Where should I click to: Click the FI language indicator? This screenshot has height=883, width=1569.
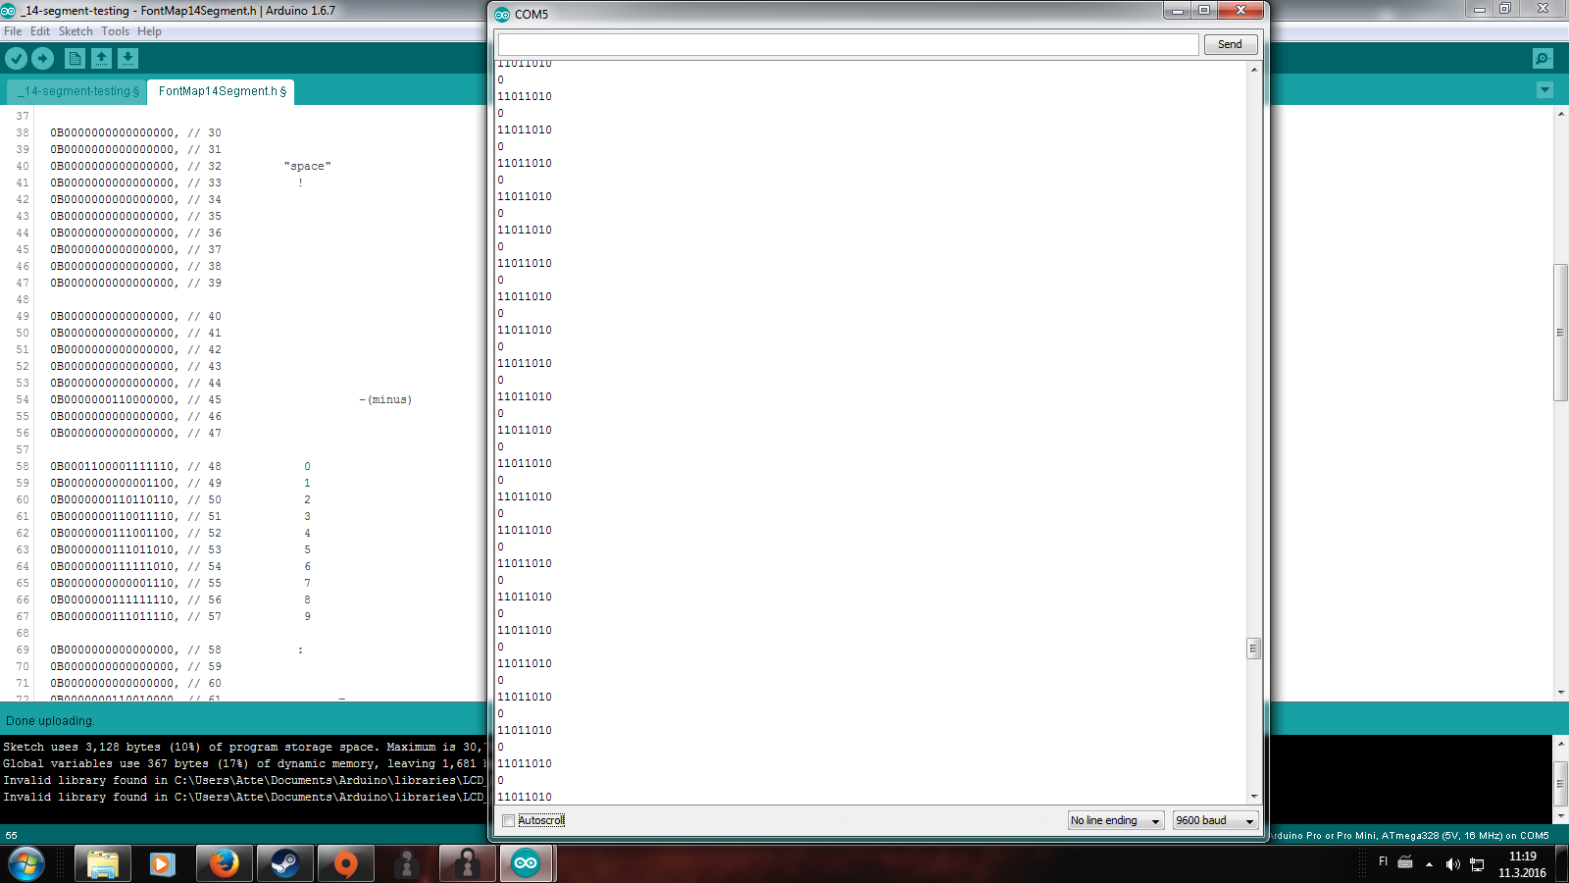1383,861
